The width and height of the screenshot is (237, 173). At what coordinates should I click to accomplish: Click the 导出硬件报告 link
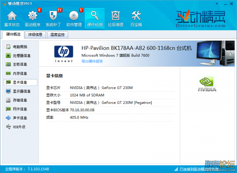point(92,61)
